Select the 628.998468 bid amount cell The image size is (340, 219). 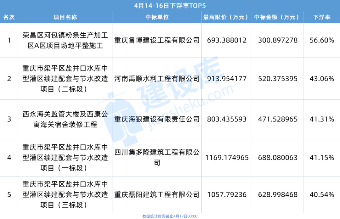tap(277, 195)
